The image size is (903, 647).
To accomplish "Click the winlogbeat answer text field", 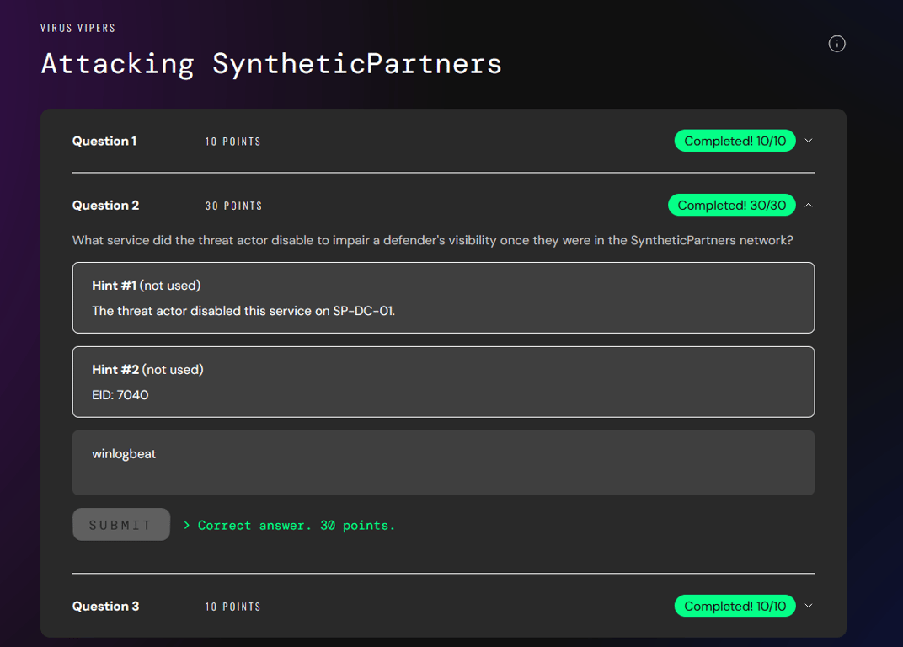I will [x=443, y=463].
